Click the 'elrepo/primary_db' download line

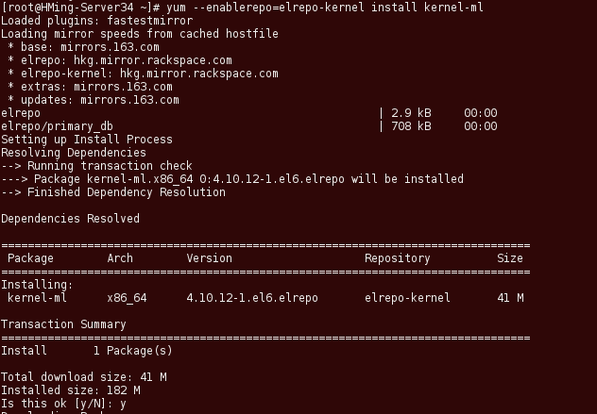point(58,126)
